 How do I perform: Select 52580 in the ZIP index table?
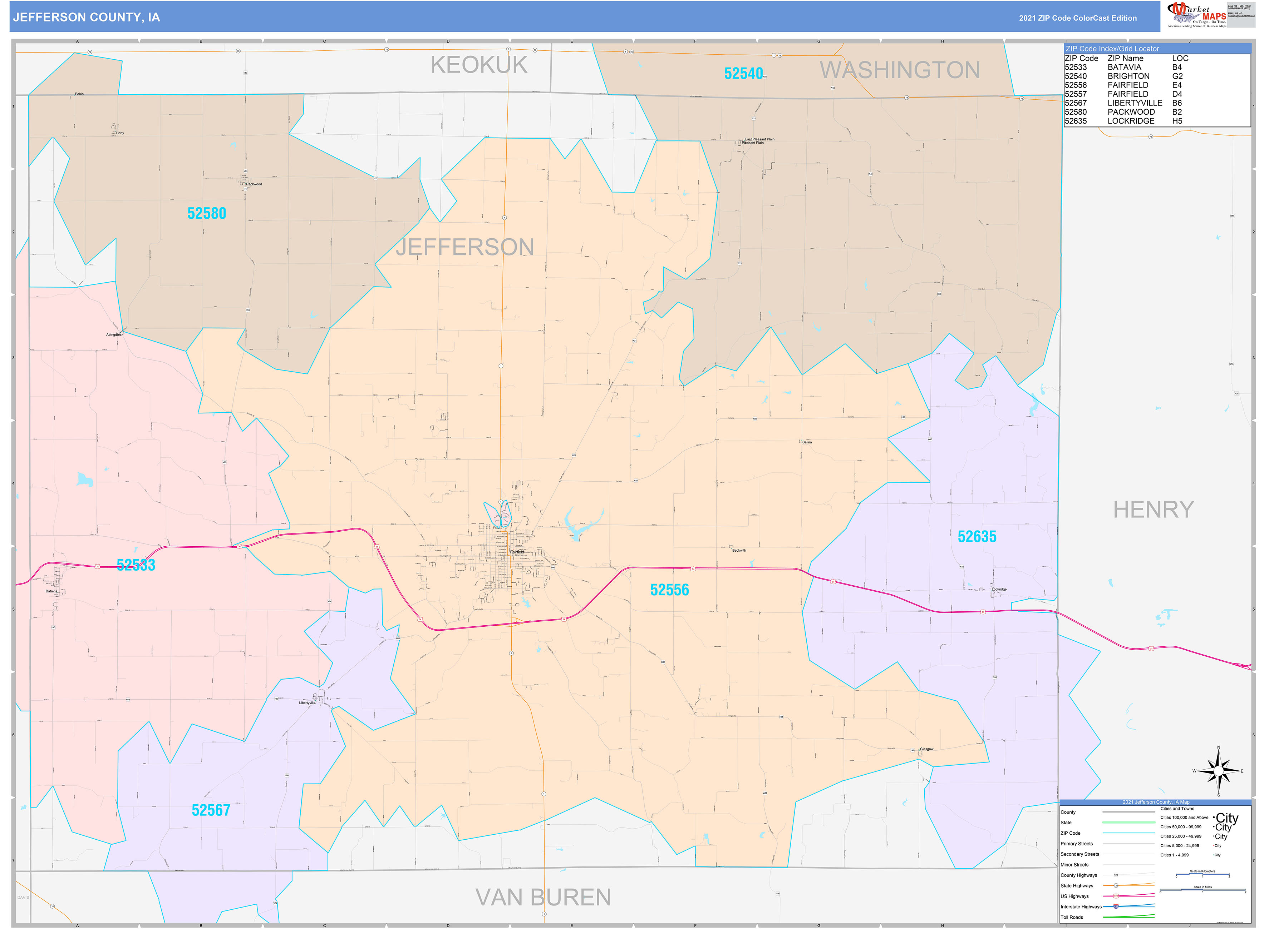(1076, 112)
